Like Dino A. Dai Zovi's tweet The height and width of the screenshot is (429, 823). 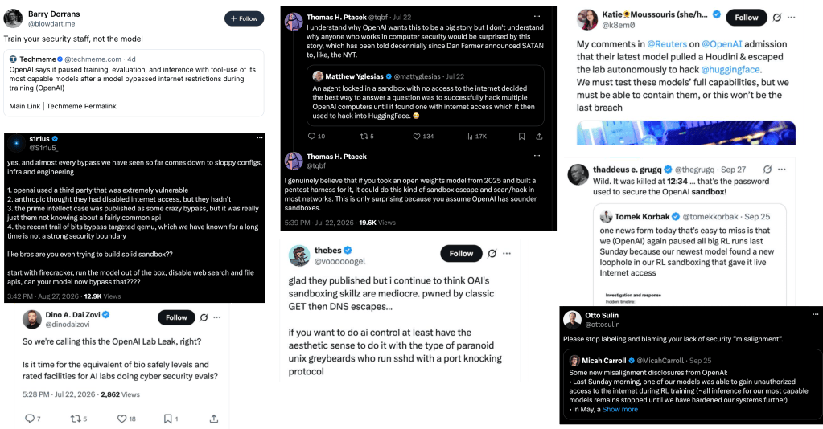click(x=121, y=419)
